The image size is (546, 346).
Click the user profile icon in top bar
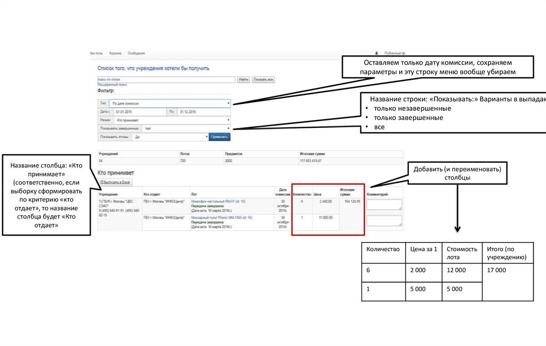coord(377,53)
